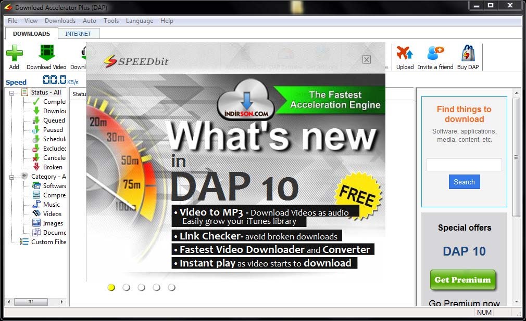Select the Paused status filter
This screenshot has height=321, width=526.
coord(48,130)
